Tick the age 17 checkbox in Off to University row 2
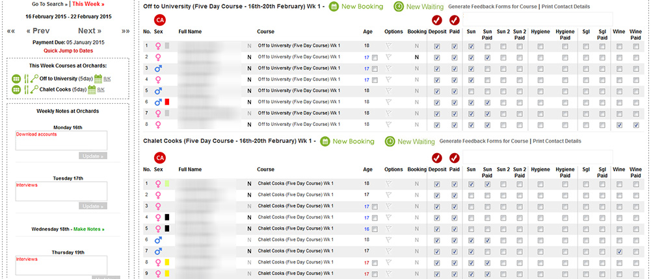Screen dimensions: 651x279 click(x=375, y=58)
